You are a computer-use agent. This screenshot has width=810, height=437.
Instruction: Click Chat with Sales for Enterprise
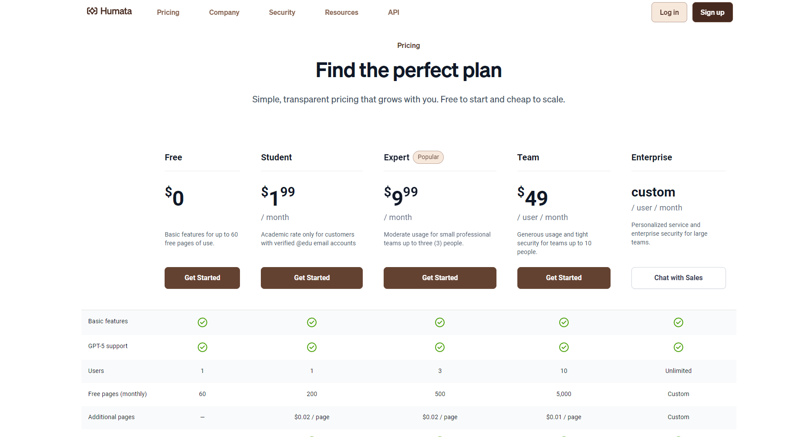pyautogui.click(x=678, y=278)
